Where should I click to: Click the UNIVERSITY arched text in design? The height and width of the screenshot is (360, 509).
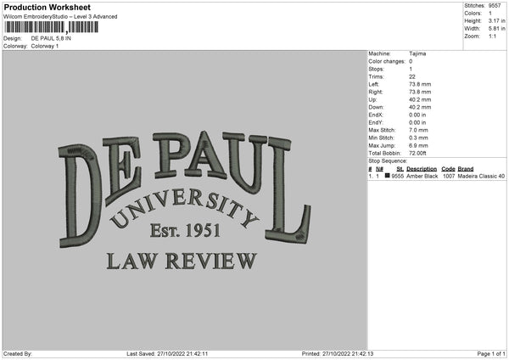[x=184, y=208]
